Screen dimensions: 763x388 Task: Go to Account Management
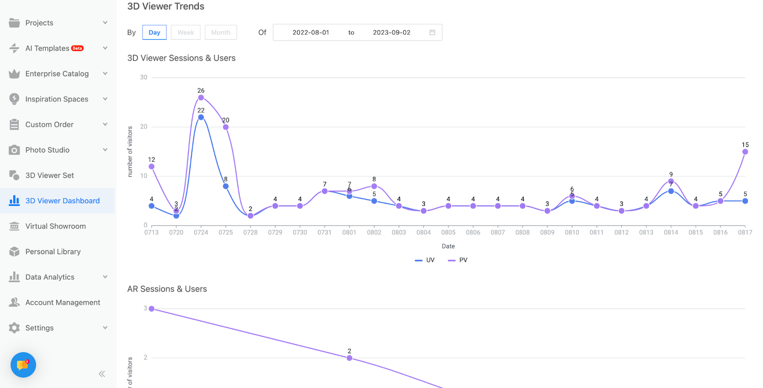point(62,303)
